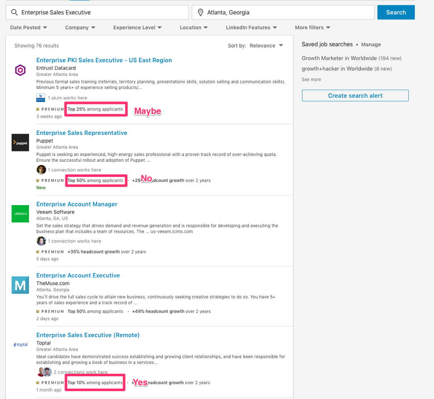Click connection avatar under Veeam listing
This screenshot has width=434, height=399.
(41, 241)
